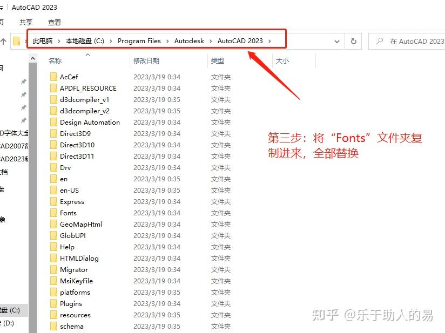Go to 本地磁盘 (C:) in the breadcrumb
This screenshot has width=445, height=333.
[85, 41]
